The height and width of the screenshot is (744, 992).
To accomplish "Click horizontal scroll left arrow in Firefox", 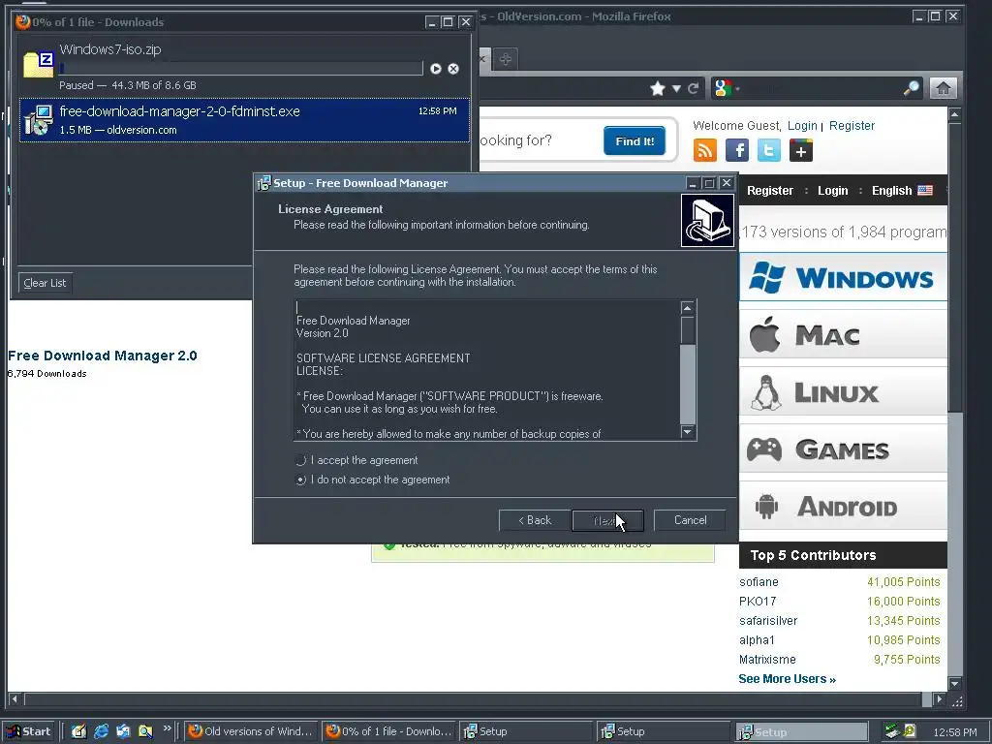I will click(15, 699).
